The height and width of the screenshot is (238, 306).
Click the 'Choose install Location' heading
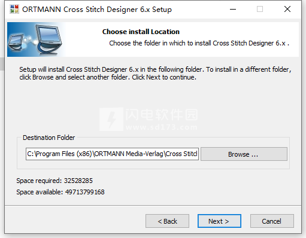(x=141, y=32)
